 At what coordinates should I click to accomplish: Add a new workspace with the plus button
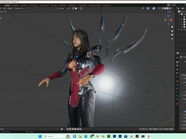click(112, 5)
